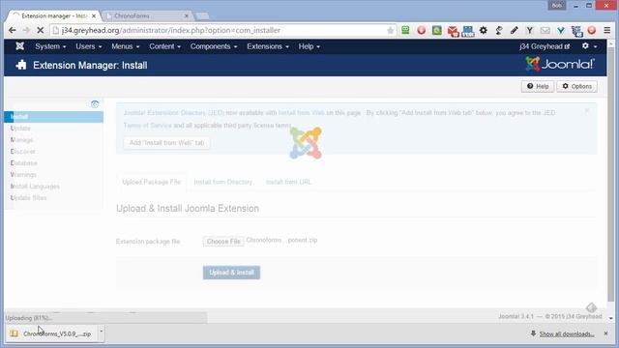This screenshot has width=619, height=348.
Task: Close the downloads bar
Action: tap(606, 333)
